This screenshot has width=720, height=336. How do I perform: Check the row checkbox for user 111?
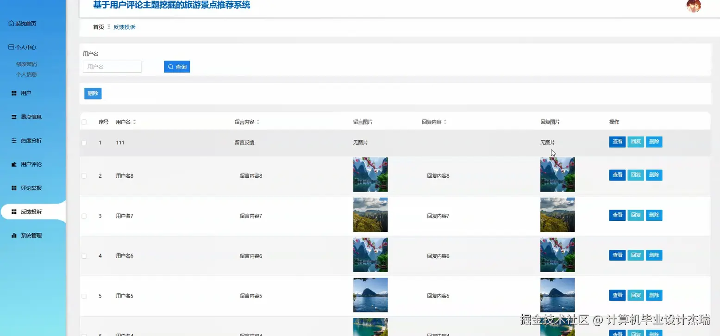[84, 143]
